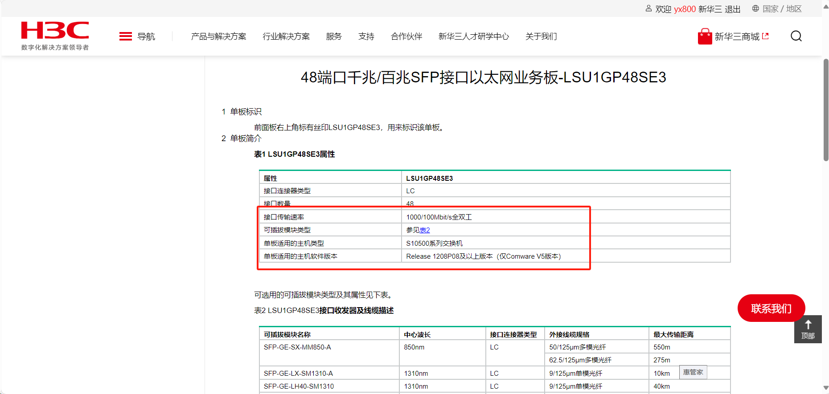This screenshot has width=829, height=394.
Task: Open 新华三人才研学中心 menu
Action: pos(474,37)
